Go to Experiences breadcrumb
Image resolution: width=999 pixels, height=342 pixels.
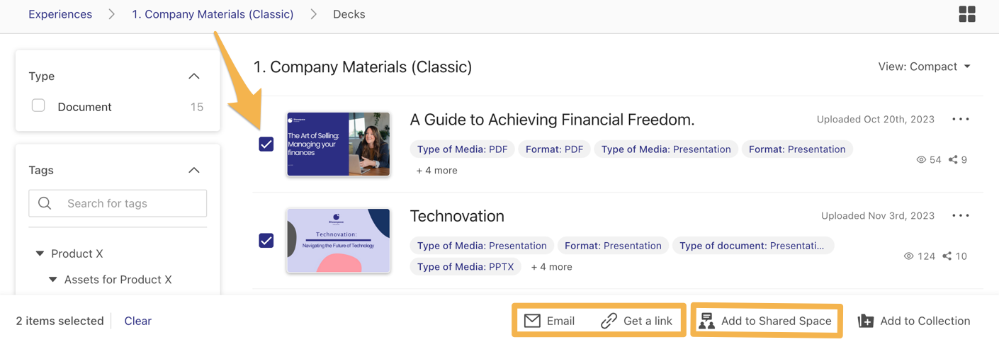click(x=60, y=14)
